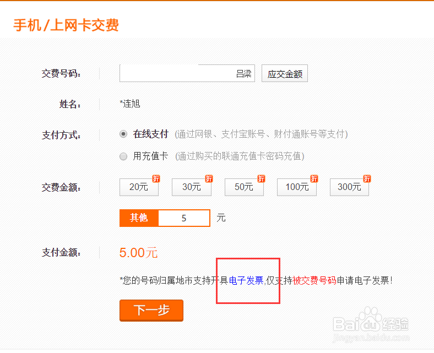
Task: Choose the 100元 amount button
Action: (297, 187)
